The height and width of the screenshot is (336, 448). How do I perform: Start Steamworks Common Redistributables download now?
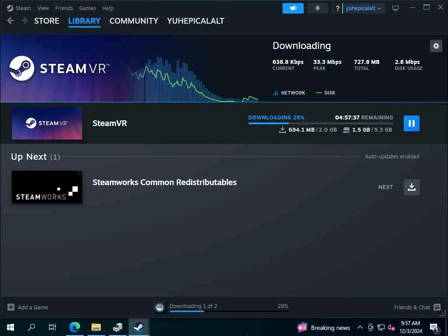click(x=411, y=187)
